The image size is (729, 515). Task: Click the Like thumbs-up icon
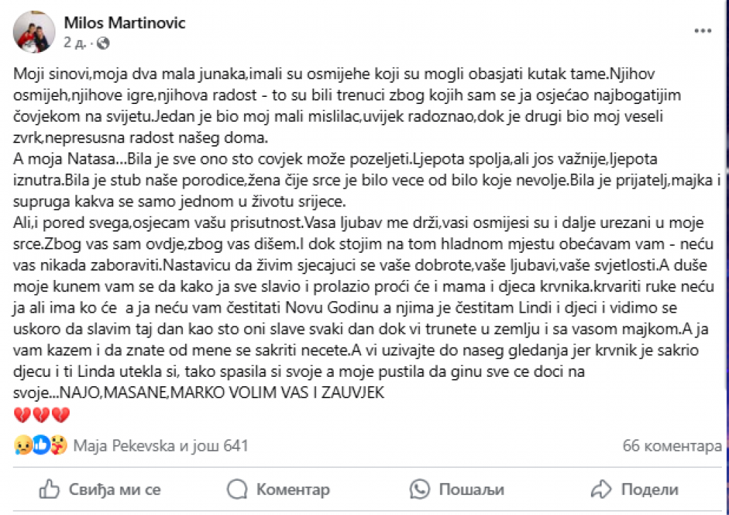(x=50, y=490)
